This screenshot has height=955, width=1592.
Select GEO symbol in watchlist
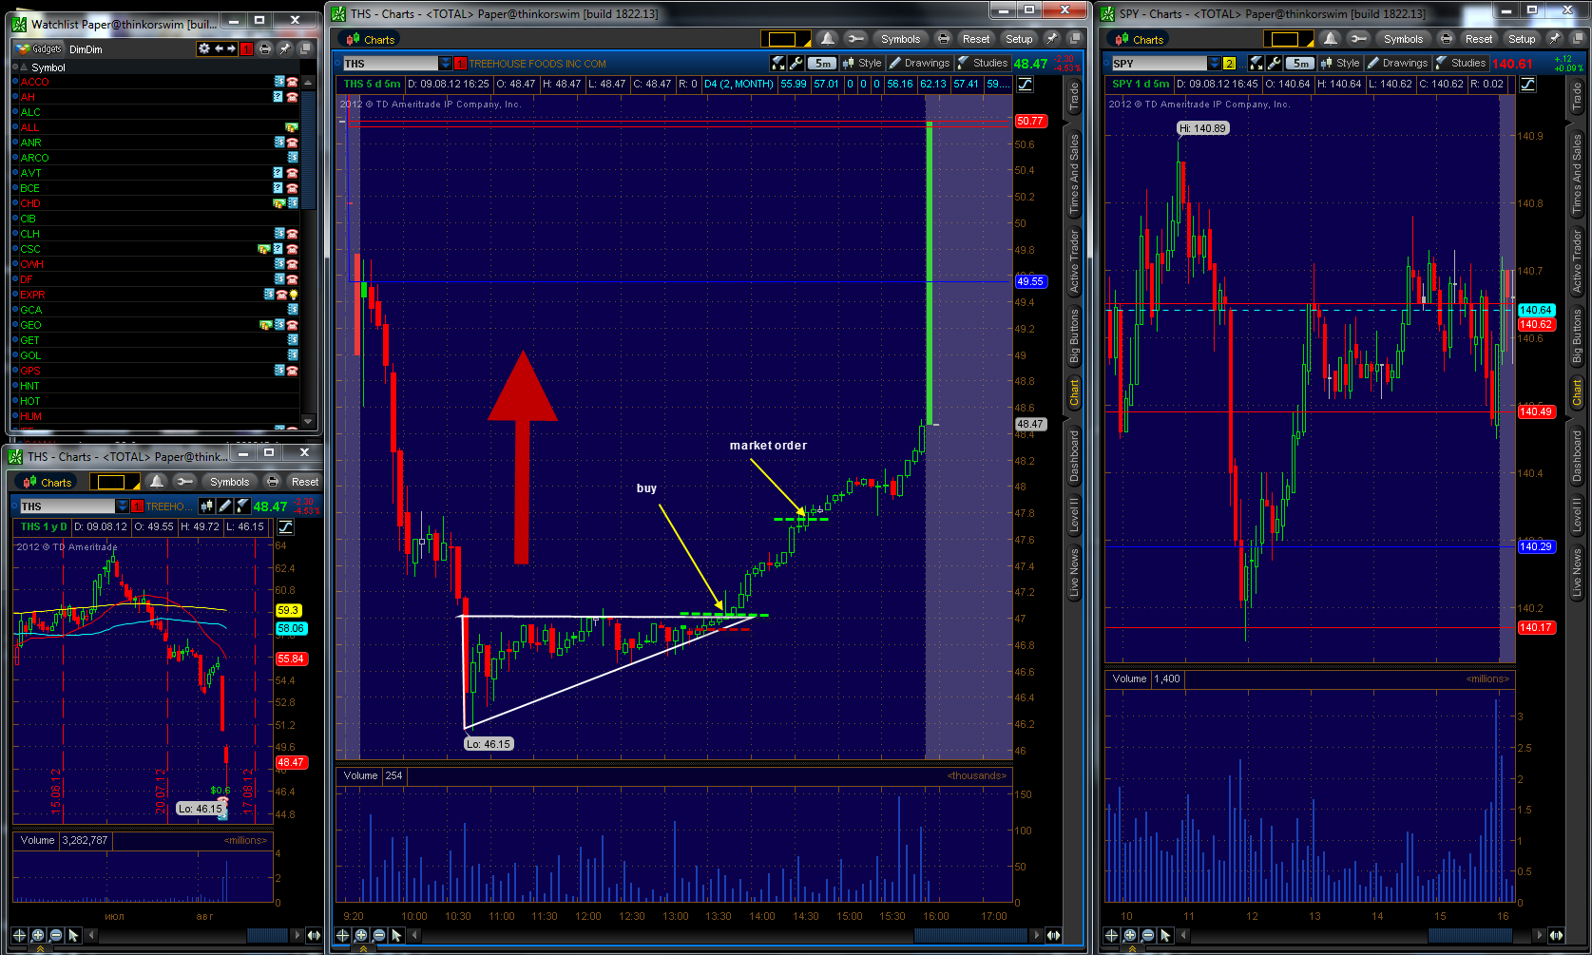pos(30,325)
